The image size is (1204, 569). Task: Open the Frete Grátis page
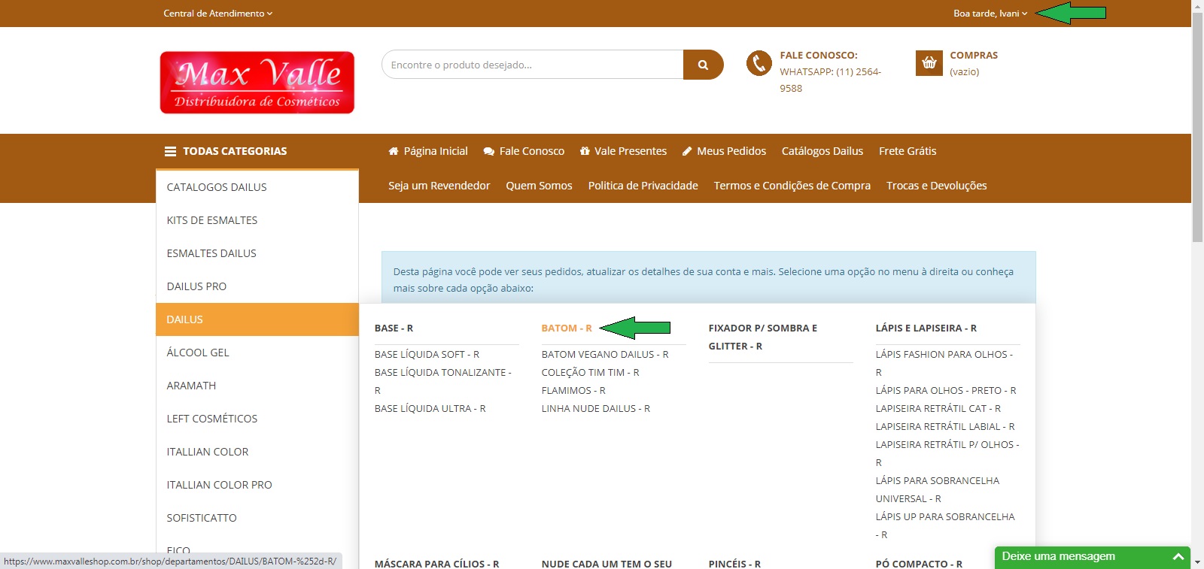point(908,151)
